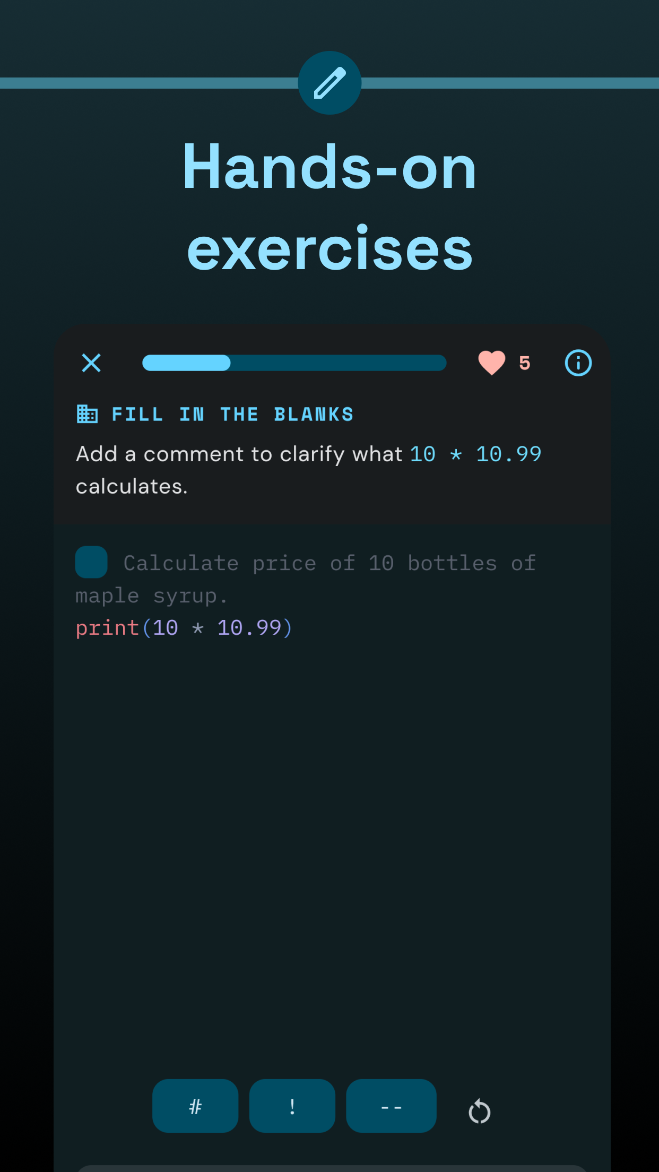Screen dimensions: 659x1172
Task: Close the exercise with the X icon
Action: click(91, 363)
